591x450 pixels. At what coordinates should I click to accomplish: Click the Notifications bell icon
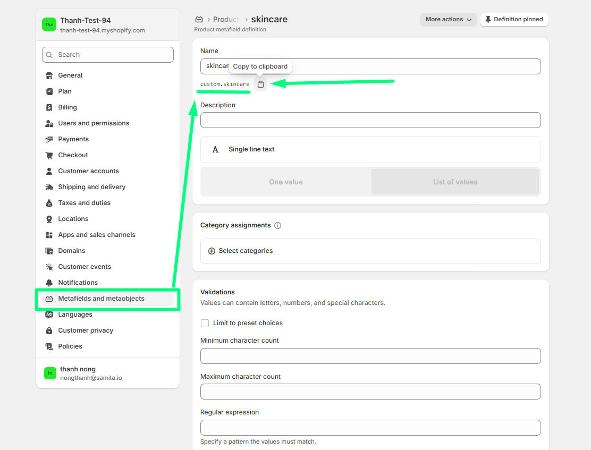(x=49, y=283)
